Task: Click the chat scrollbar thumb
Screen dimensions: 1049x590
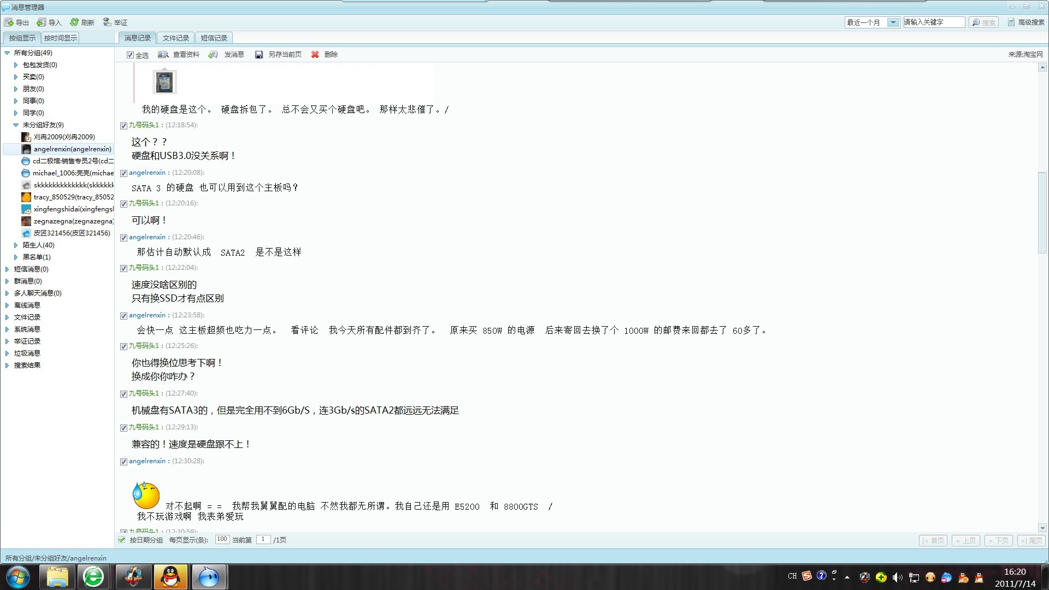Action: [1042, 213]
